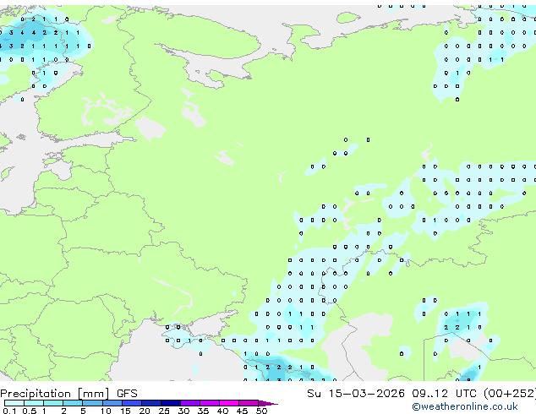Viewport: 536px width, 414px height.
Task: Click the 2–5 mm legend color swatch
Action: [x=73, y=403]
